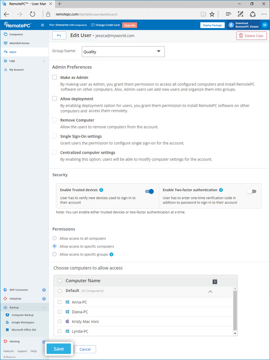Open Attended Access in sidebar
Image resolution: width=270 pixels, height=360 pixels.
pyautogui.click(x=19, y=43)
